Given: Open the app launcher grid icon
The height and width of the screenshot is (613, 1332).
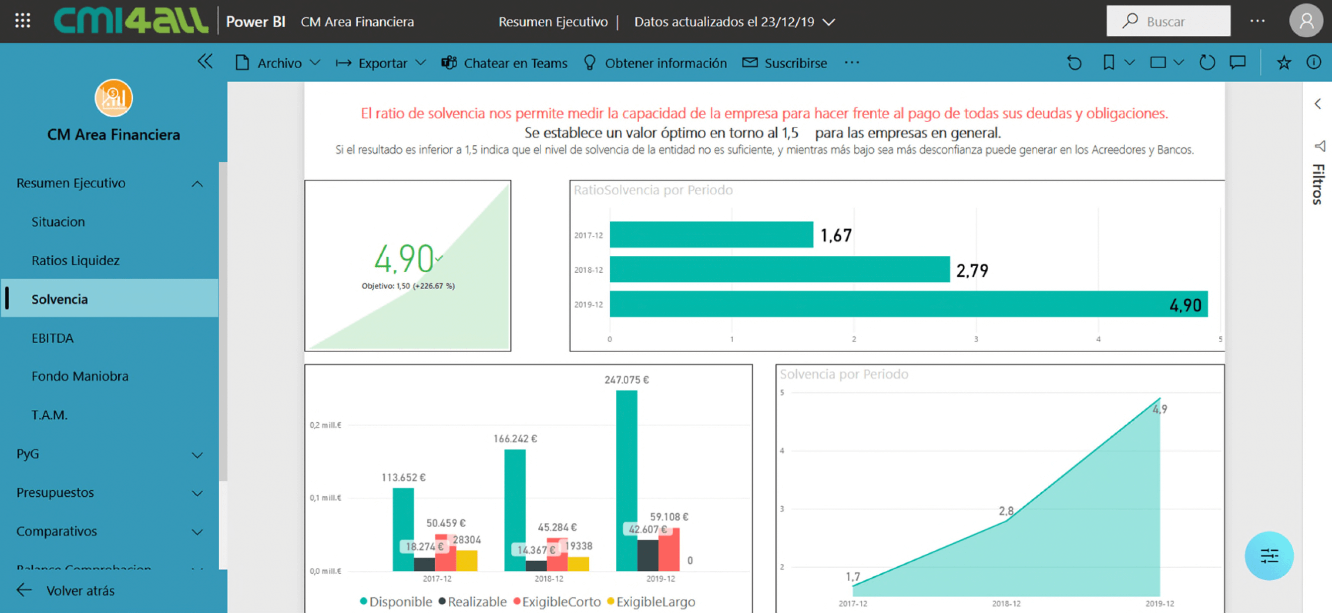Looking at the screenshot, I should coord(23,21).
